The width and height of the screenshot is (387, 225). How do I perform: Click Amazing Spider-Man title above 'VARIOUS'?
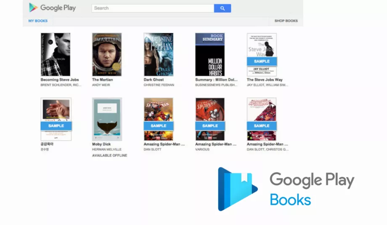coord(216,144)
